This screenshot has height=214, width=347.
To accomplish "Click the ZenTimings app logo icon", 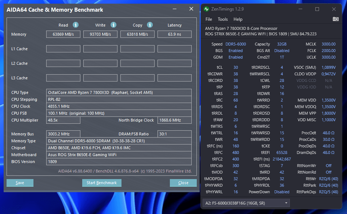I will click(206, 9).
